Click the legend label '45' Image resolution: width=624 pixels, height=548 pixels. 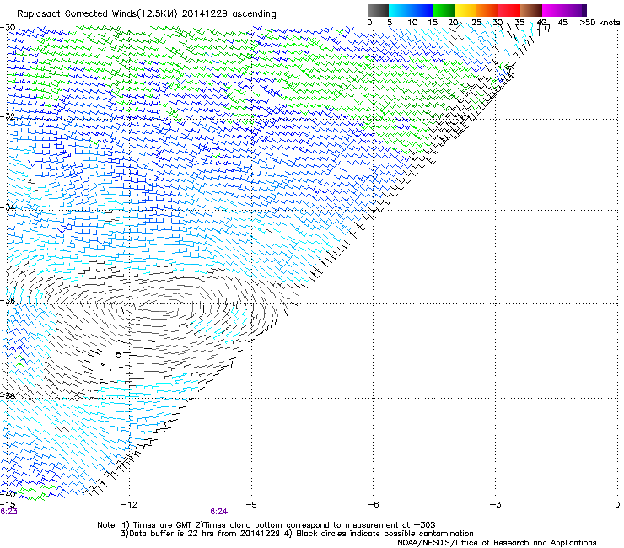562,23
